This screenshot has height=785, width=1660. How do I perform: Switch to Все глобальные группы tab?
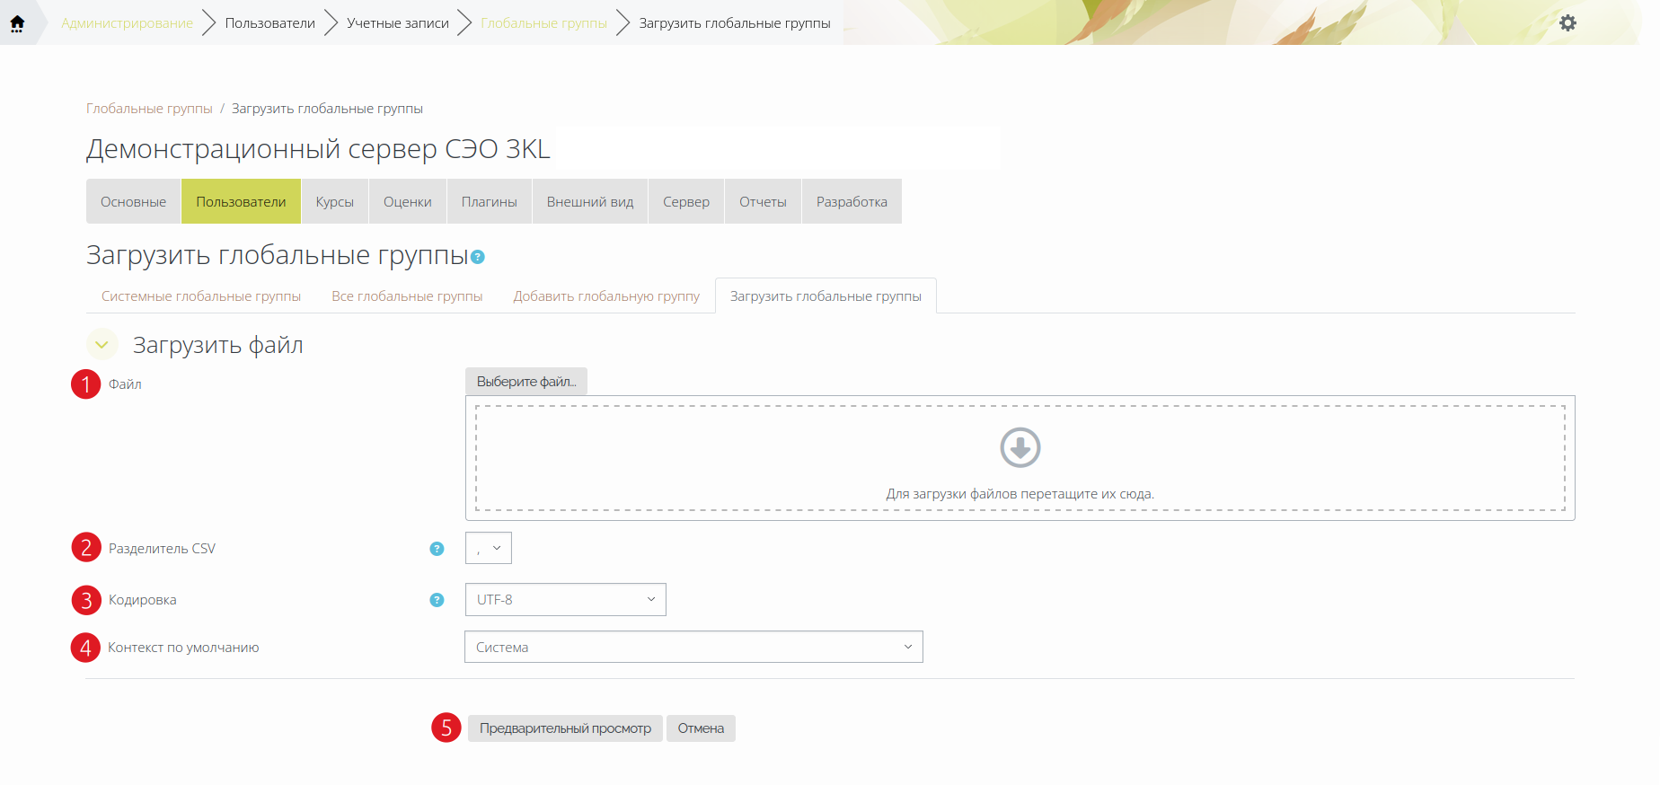coord(407,296)
